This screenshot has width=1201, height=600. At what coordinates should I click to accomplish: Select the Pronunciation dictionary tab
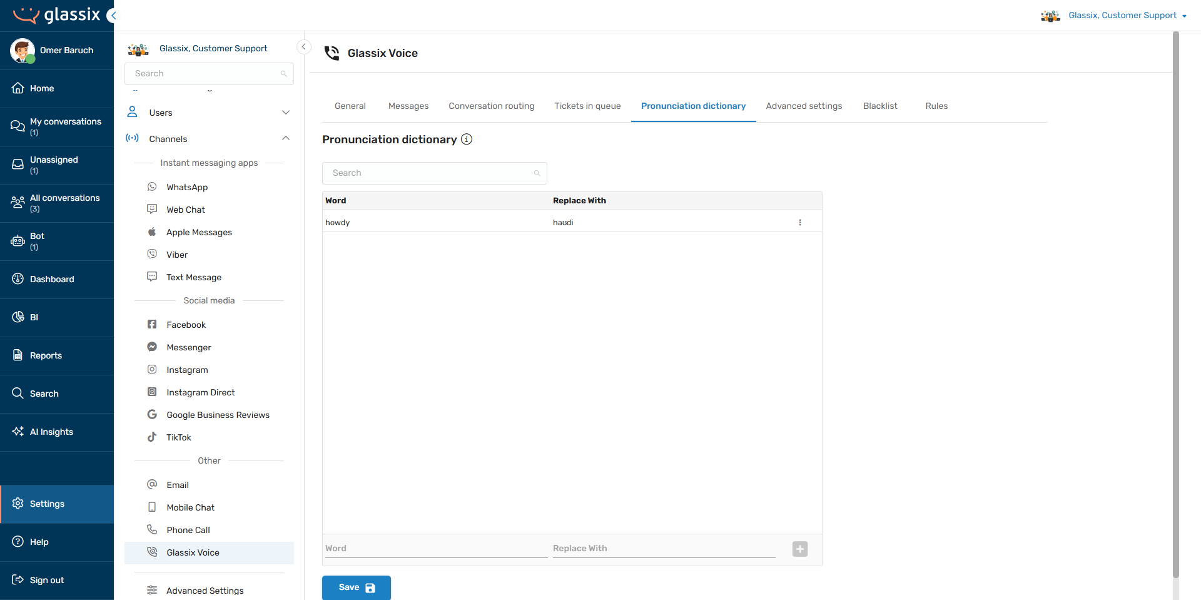(x=694, y=106)
